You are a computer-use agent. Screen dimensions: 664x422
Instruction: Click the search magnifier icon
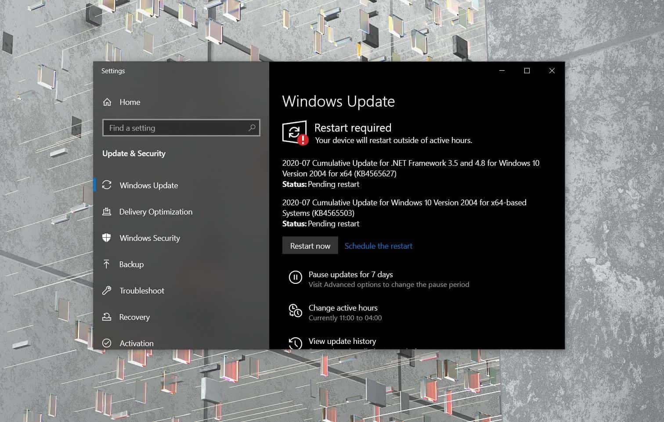[252, 128]
